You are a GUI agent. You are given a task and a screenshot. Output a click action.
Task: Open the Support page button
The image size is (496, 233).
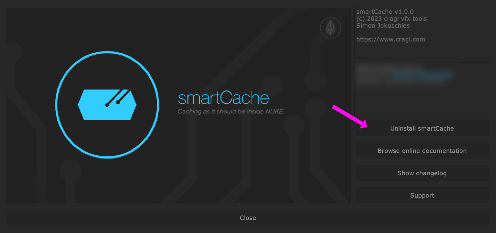[422, 195]
